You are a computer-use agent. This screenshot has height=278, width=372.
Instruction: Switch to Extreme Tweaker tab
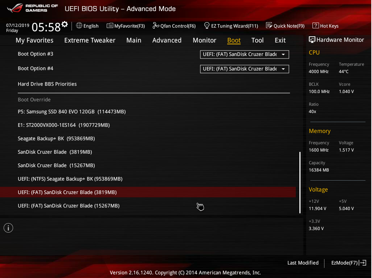click(90, 40)
